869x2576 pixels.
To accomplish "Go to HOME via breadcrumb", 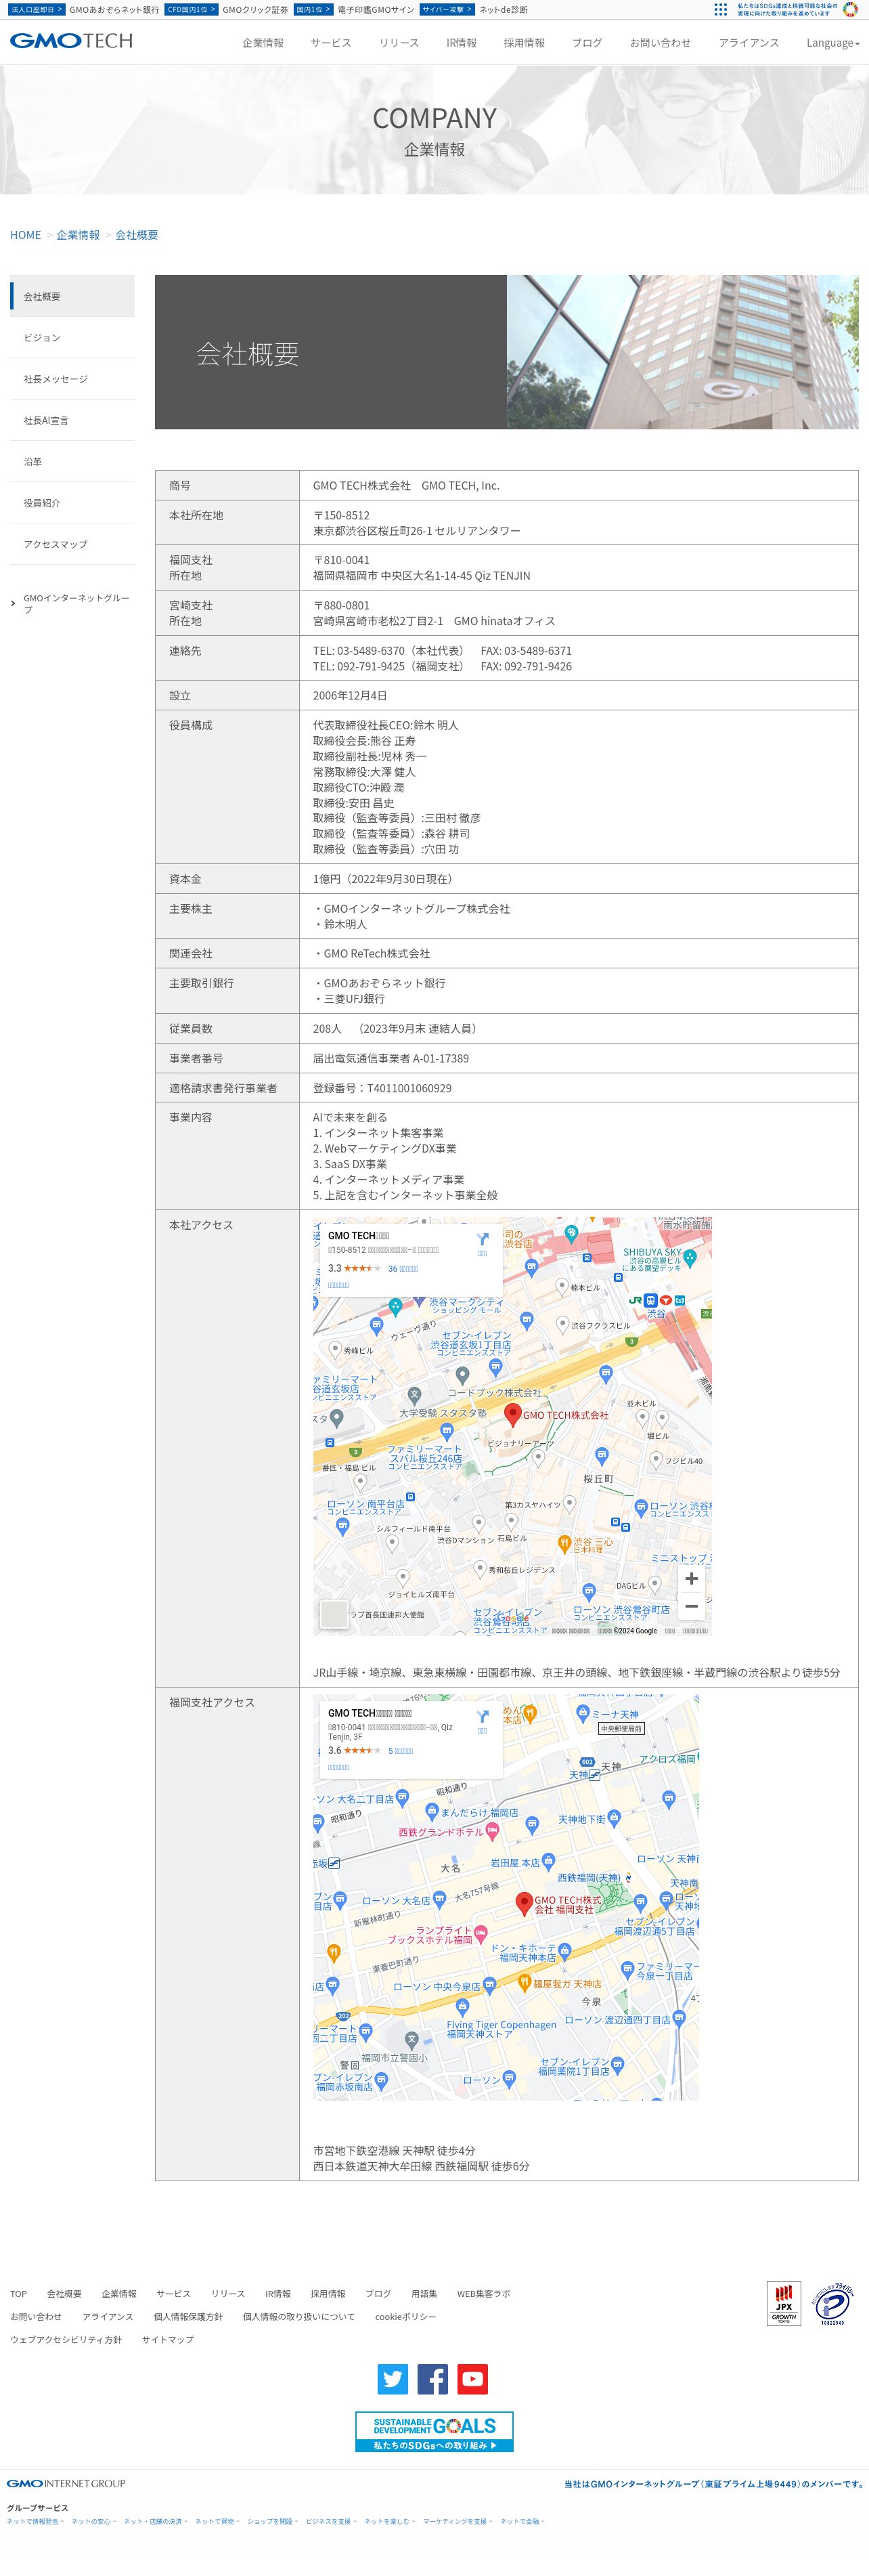I will pyautogui.click(x=26, y=235).
